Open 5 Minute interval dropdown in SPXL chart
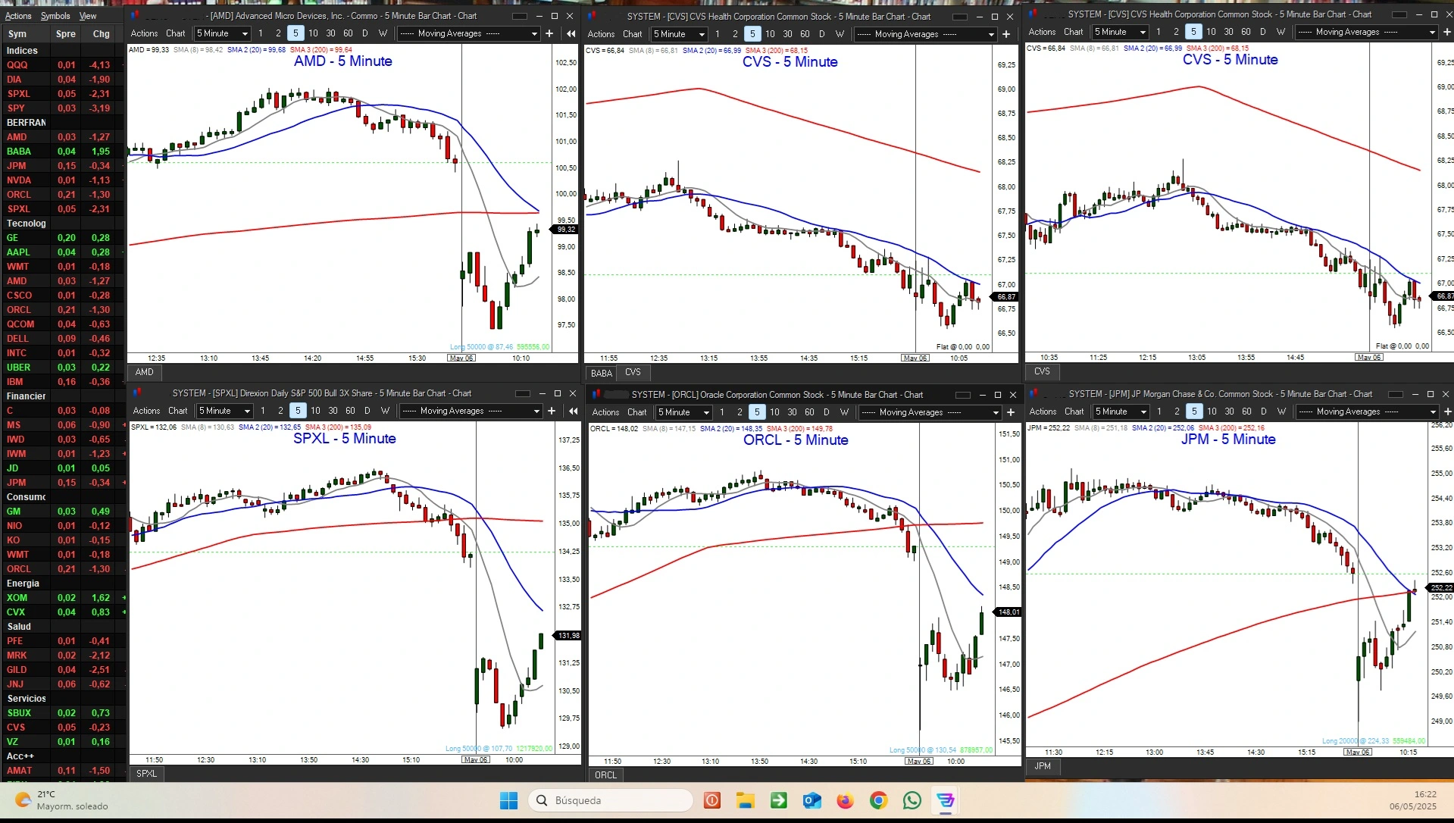Viewport: 1454px width, 823px height. 225,411
